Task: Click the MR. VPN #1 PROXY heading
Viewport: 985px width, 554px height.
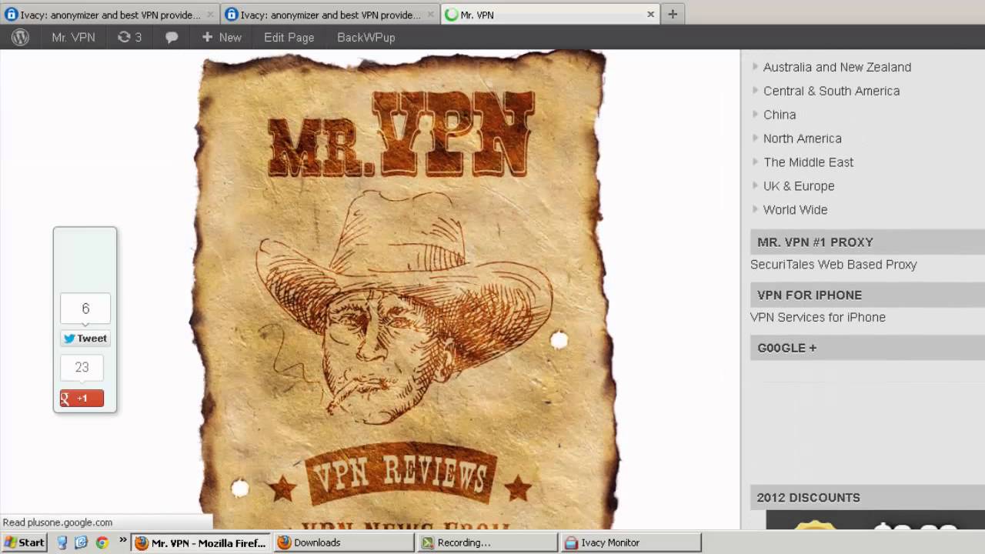Action: pos(815,242)
